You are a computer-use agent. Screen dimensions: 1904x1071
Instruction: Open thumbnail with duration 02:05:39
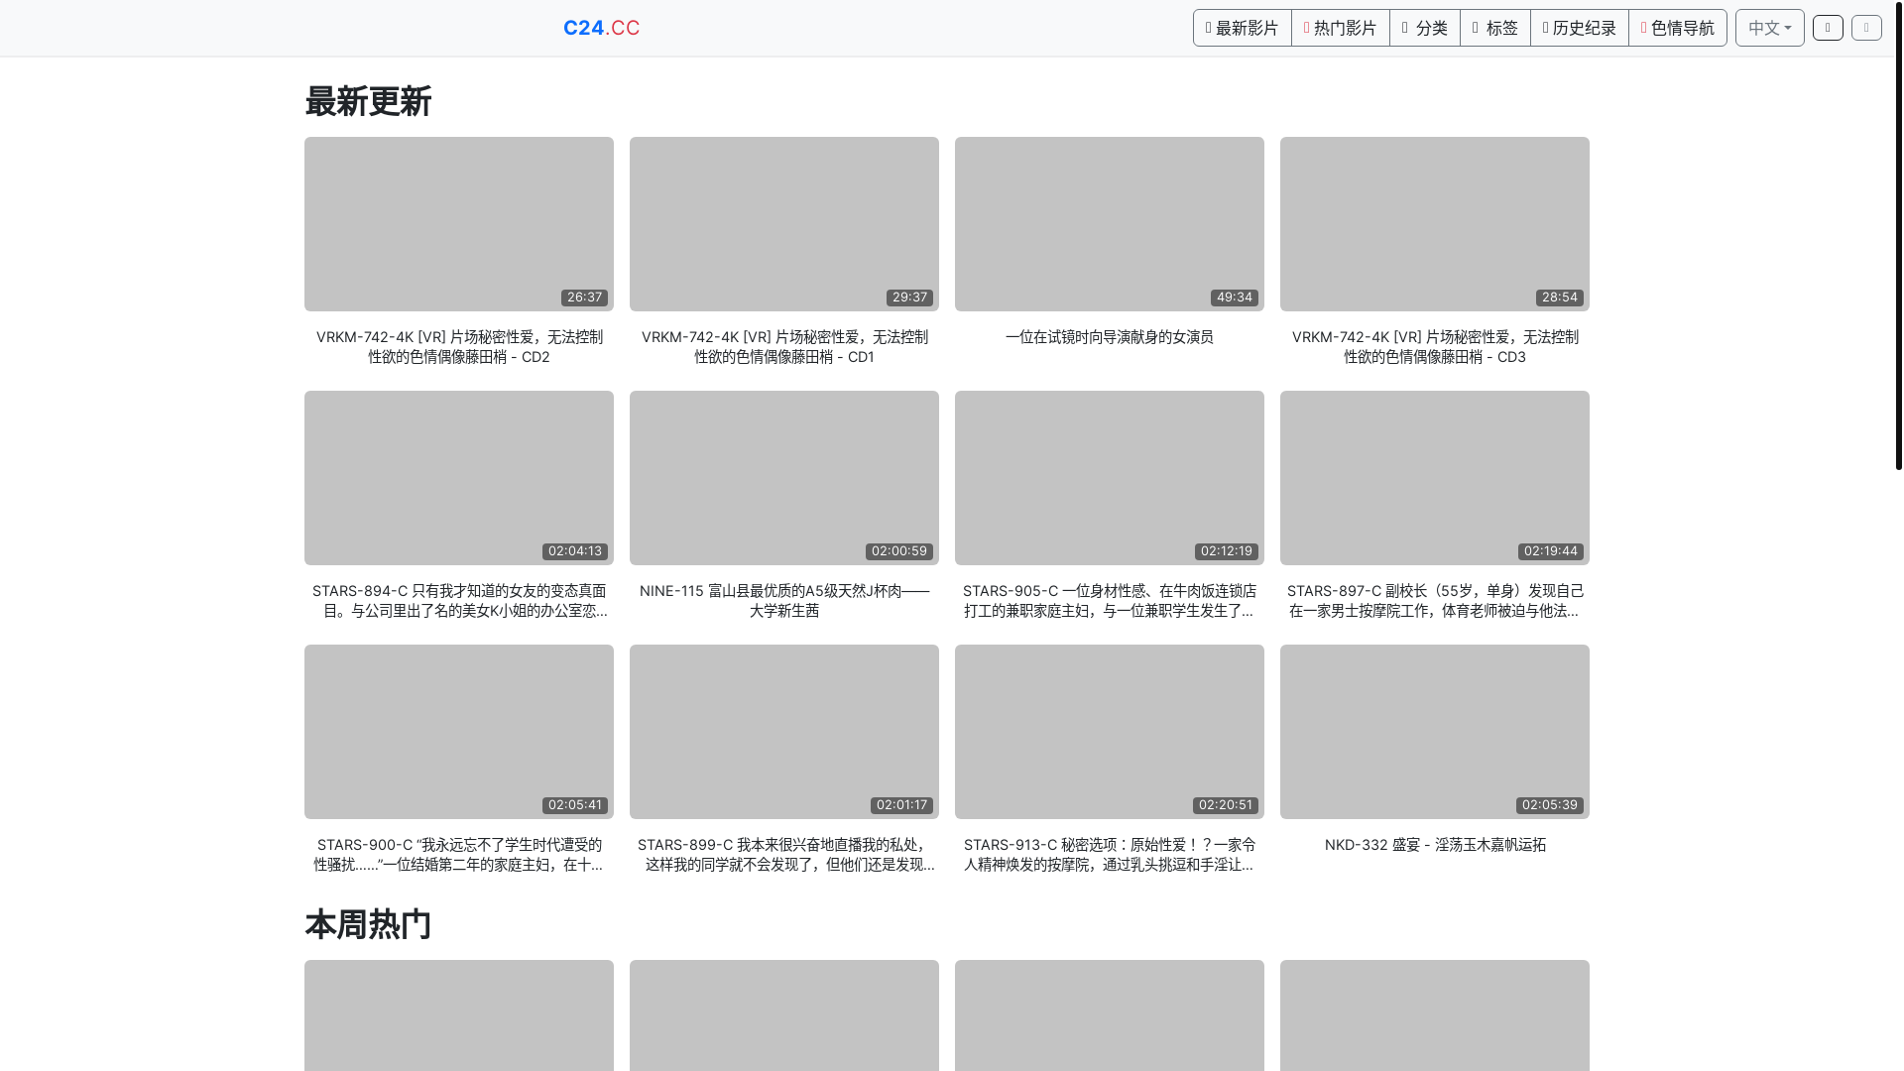(x=1435, y=732)
